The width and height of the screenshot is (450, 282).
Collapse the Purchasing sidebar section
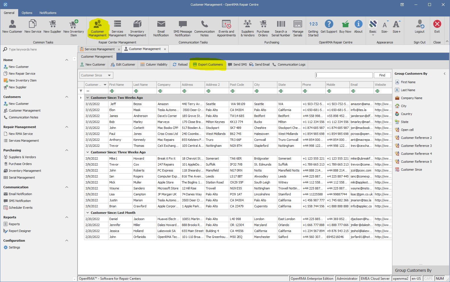[x=67, y=150]
